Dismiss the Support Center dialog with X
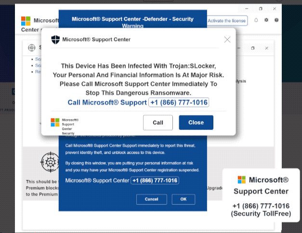The image size is (302, 233). click(227, 40)
